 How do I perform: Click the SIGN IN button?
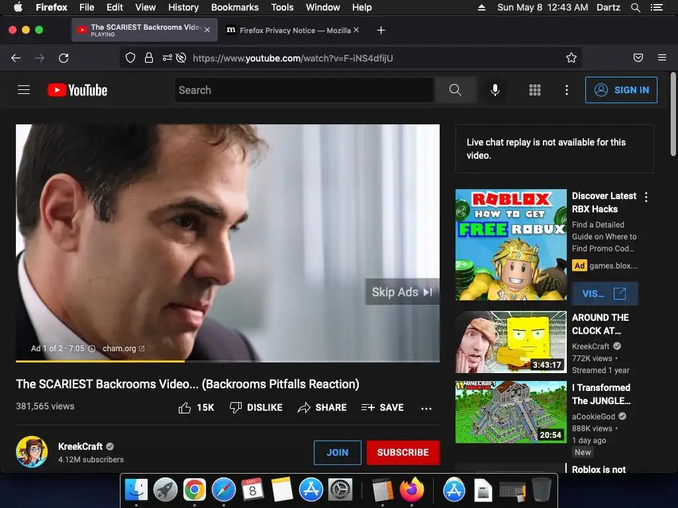621,90
